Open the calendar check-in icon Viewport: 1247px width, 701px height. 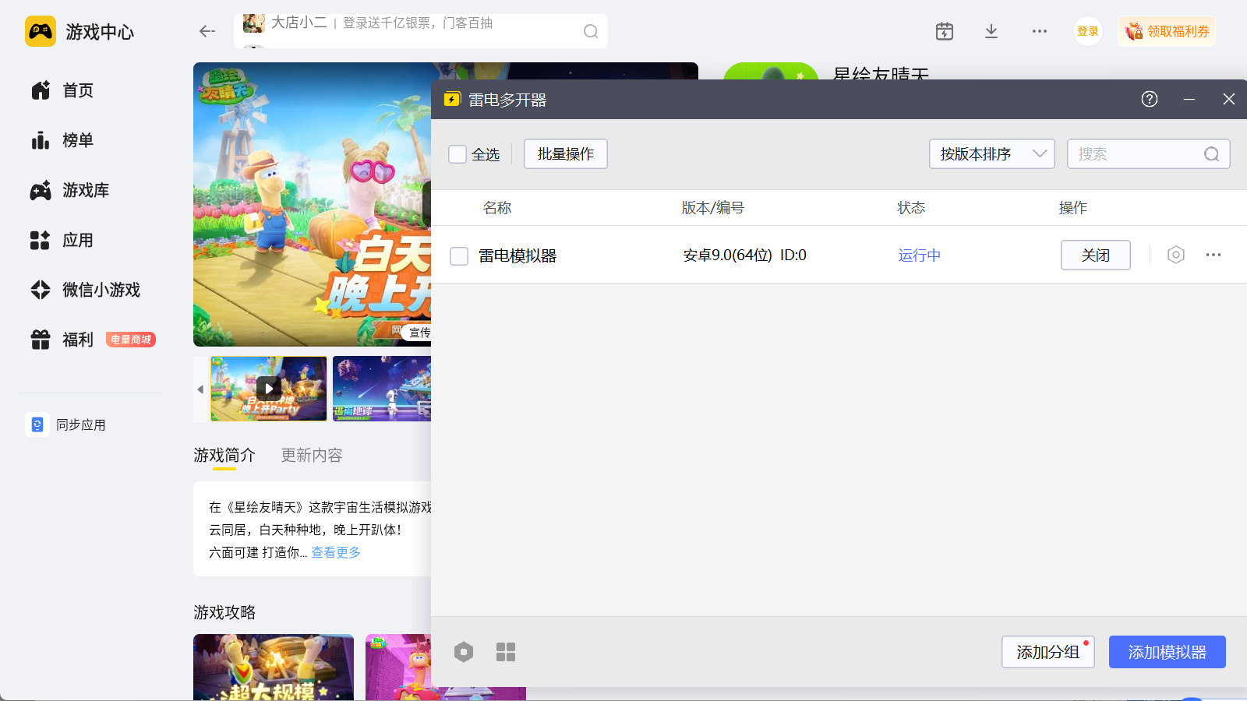pos(945,31)
